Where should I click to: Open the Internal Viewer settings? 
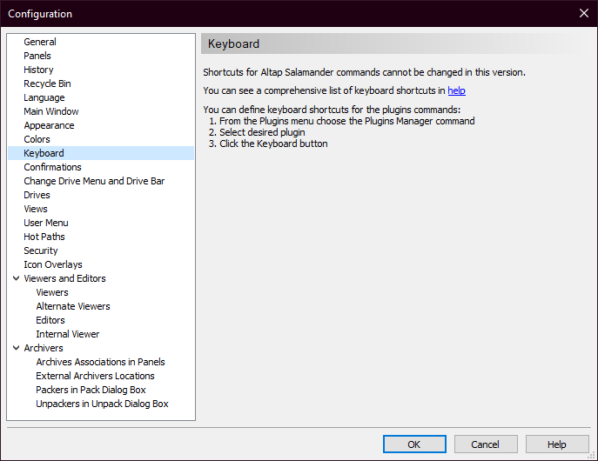pos(67,334)
